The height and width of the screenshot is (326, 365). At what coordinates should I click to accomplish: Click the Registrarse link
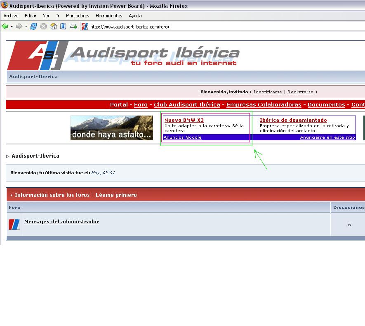[x=300, y=92]
